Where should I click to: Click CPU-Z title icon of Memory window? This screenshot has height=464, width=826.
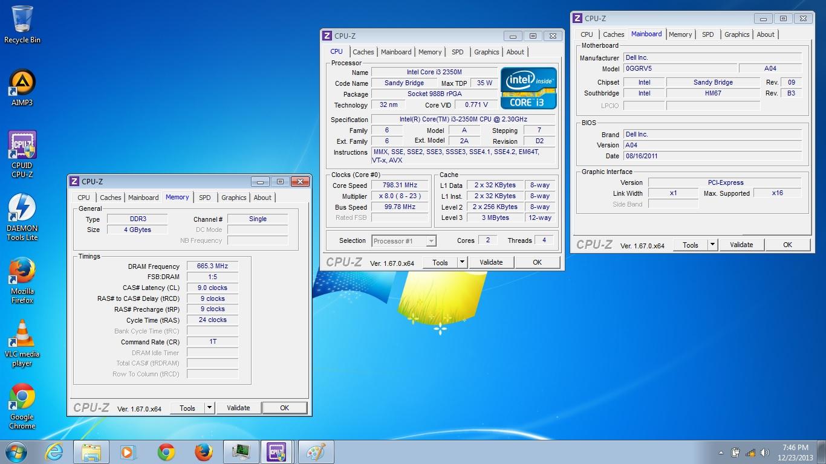pos(74,181)
